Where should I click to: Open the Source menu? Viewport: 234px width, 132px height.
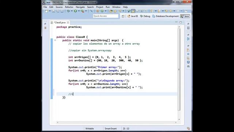59,7
